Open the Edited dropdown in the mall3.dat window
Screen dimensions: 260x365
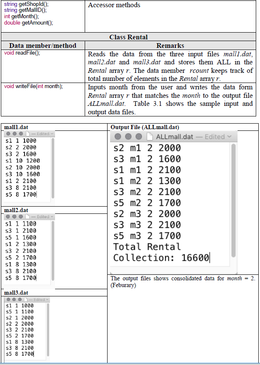(41, 299)
